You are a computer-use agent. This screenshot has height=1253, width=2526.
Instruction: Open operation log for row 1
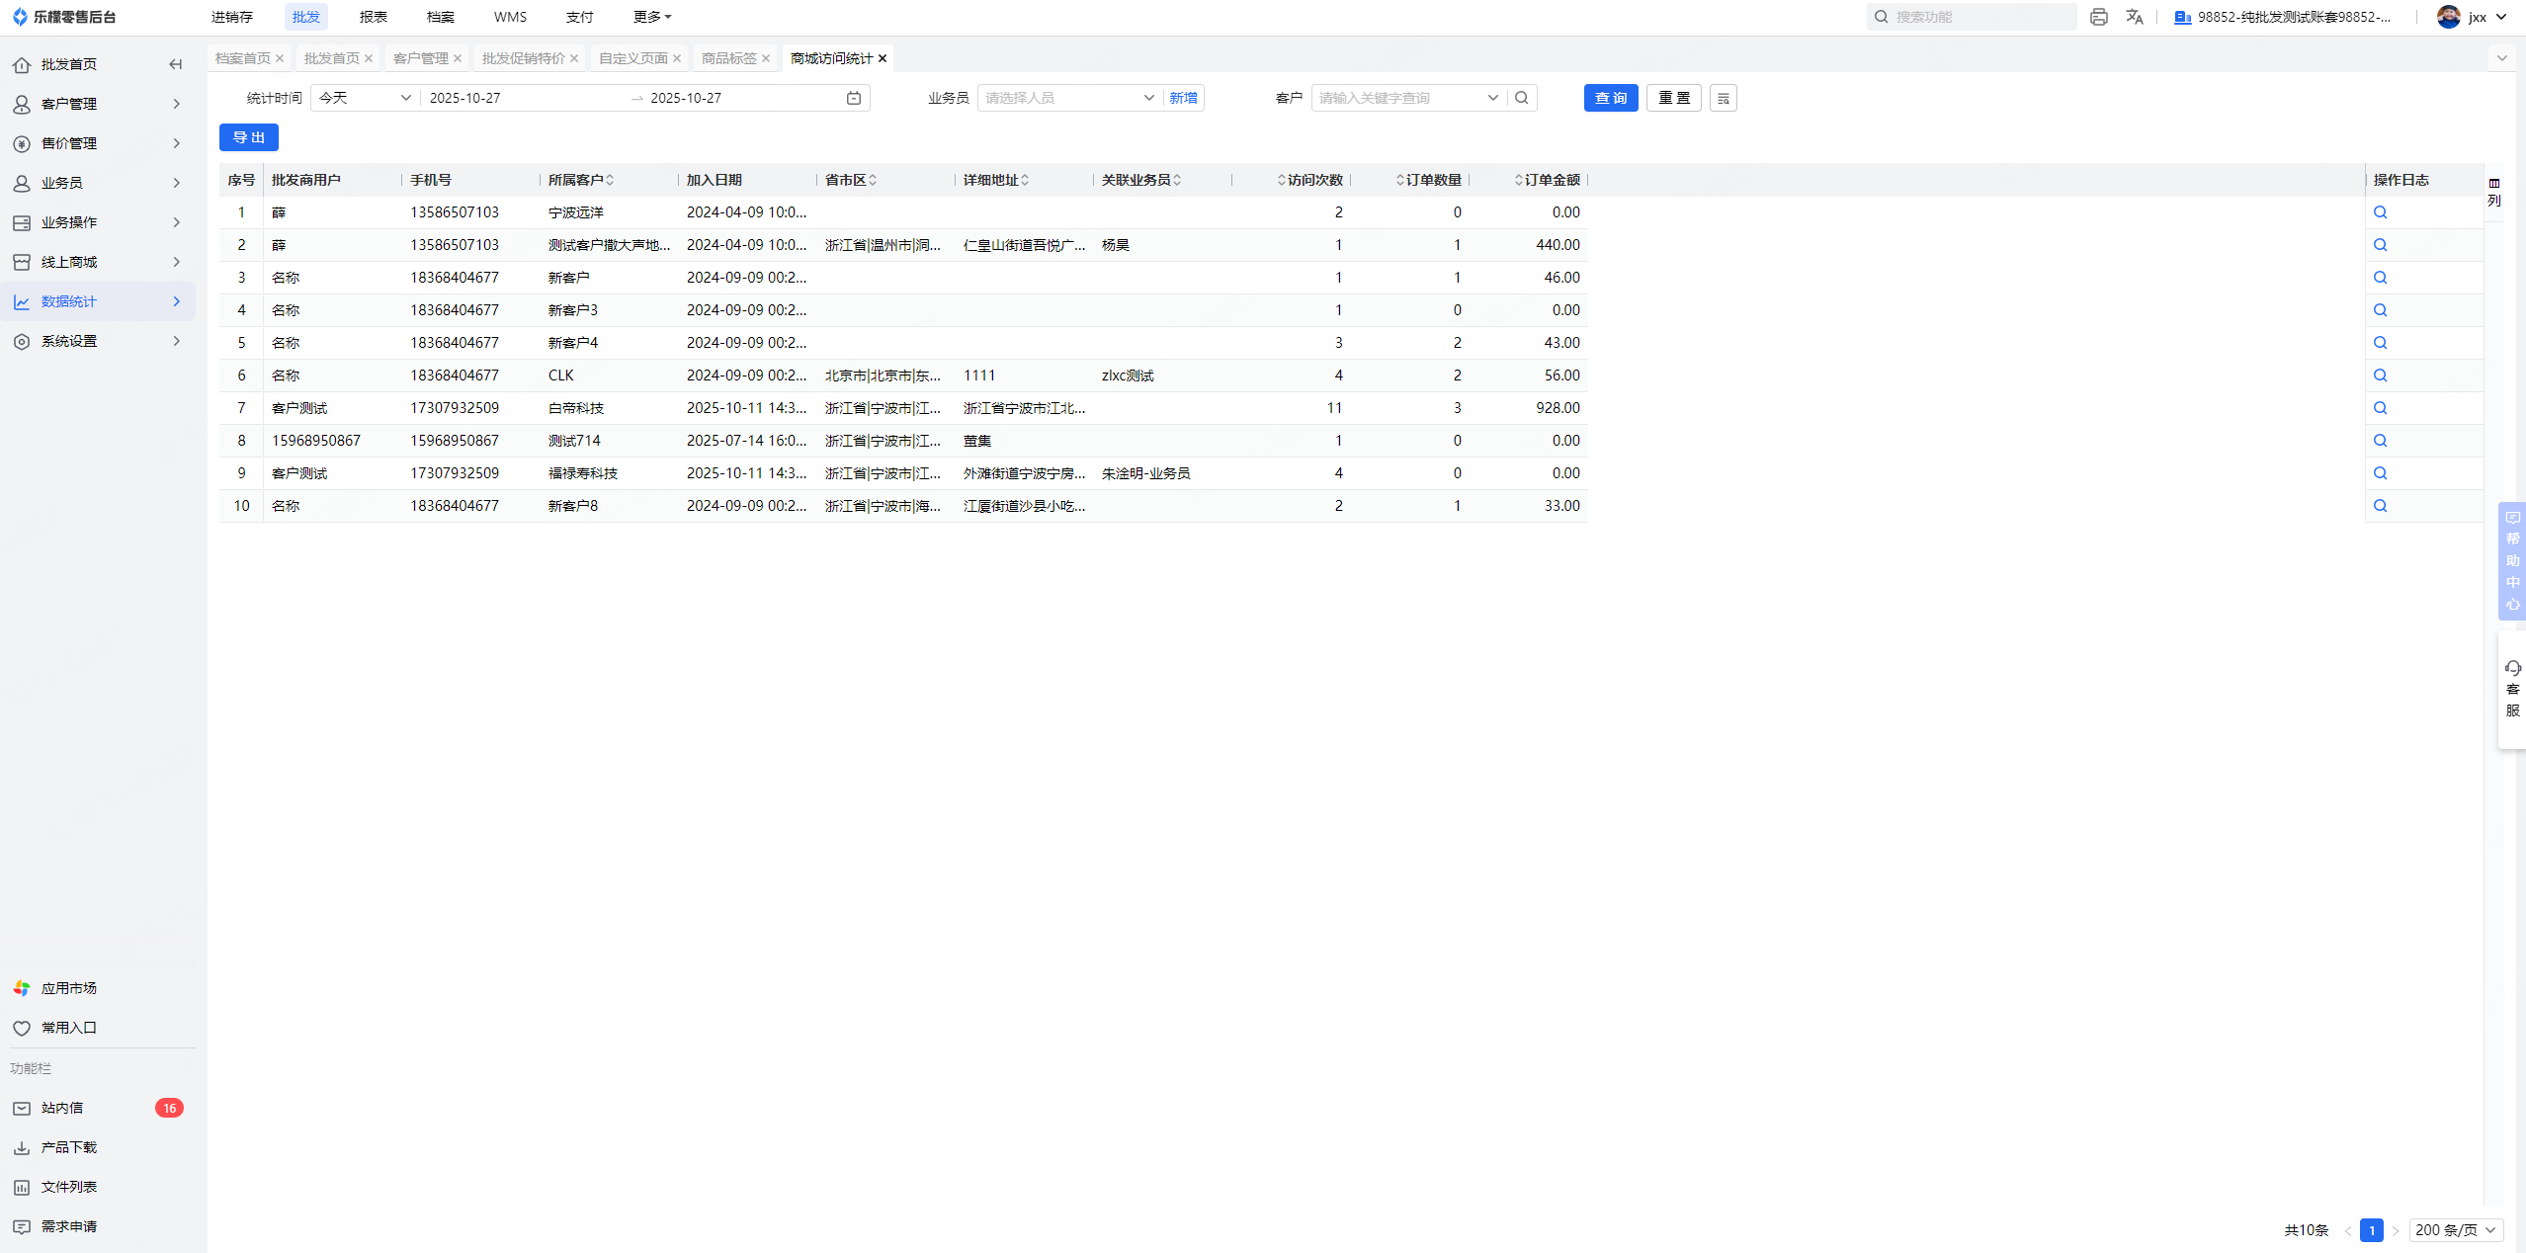(x=2380, y=212)
